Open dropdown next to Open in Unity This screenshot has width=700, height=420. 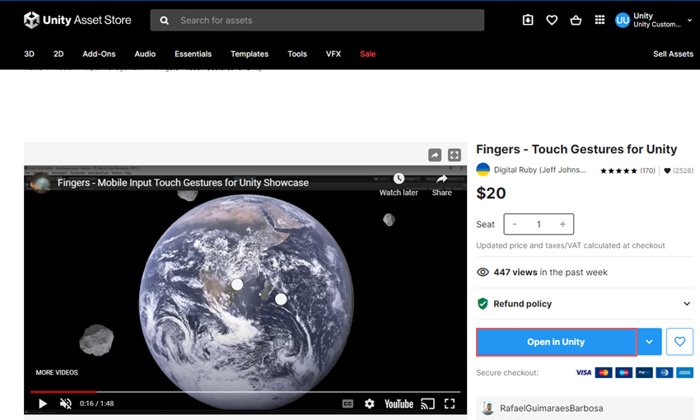tap(649, 342)
